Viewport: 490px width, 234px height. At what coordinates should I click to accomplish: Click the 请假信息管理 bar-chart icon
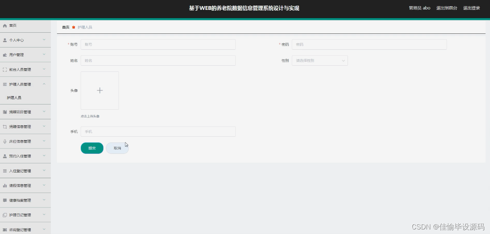click(x=5, y=185)
